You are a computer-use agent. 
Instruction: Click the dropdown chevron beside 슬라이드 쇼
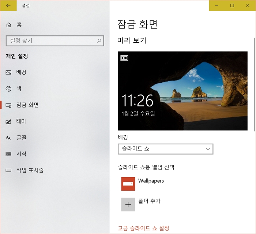pos(208,149)
